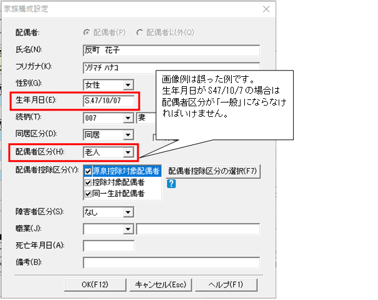Toggle the 源泉控除対象配偶者 checkbox
Screen dimensions: 378x300
(x=88, y=171)
